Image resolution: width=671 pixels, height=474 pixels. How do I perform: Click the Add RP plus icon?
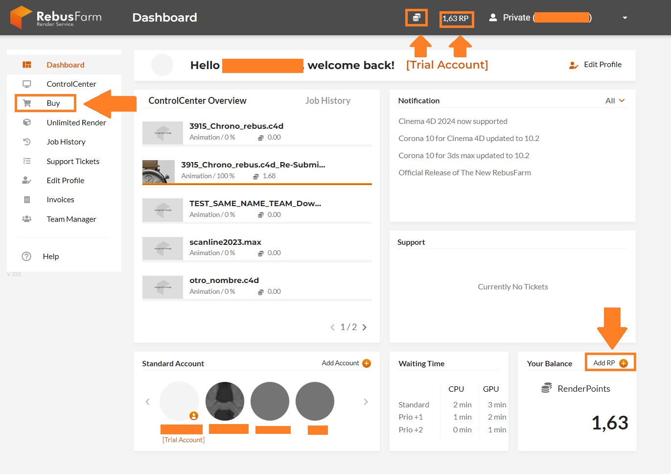[624, 363]
